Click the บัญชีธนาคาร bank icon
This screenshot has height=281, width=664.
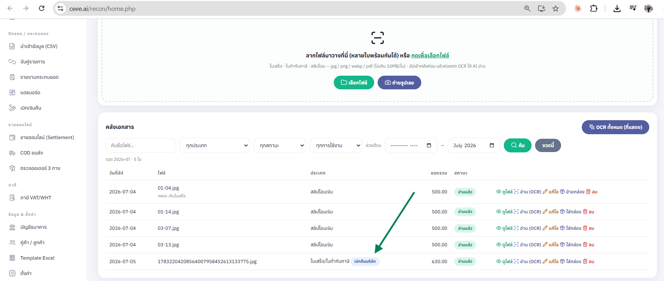(12, 227)
